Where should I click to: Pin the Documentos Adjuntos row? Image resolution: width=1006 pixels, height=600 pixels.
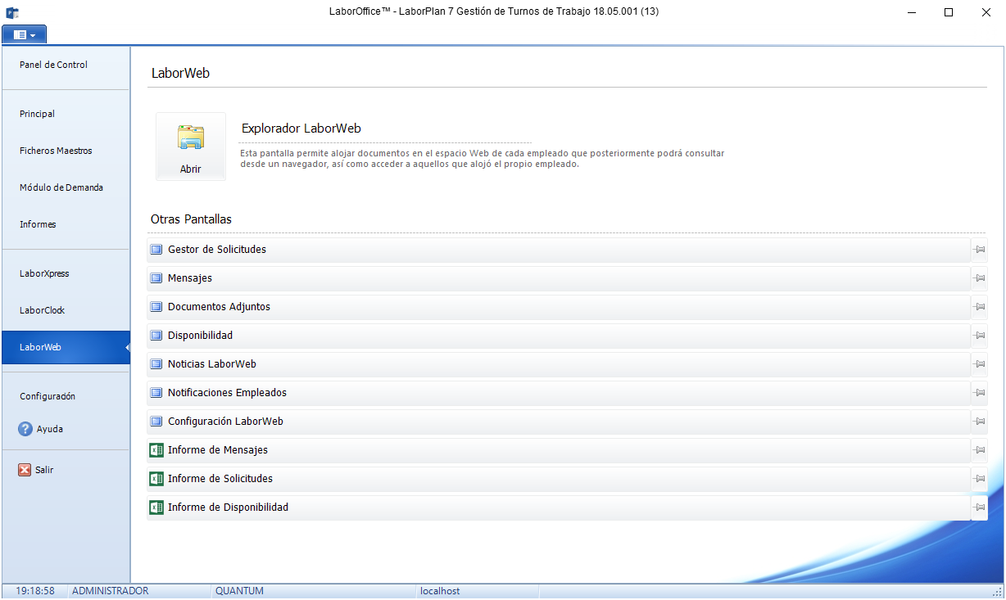click(979, 307)
